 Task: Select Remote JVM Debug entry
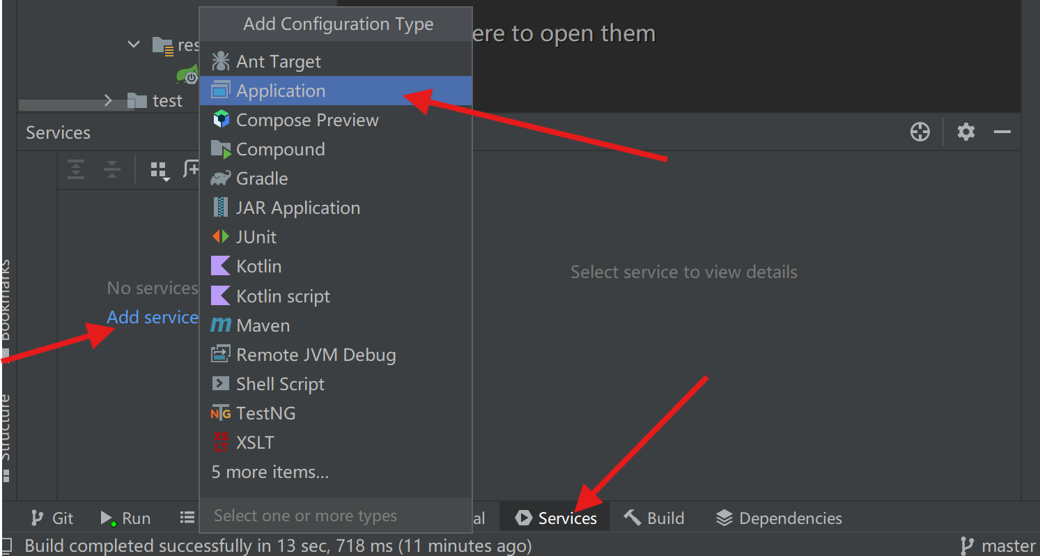coord(336,355)
